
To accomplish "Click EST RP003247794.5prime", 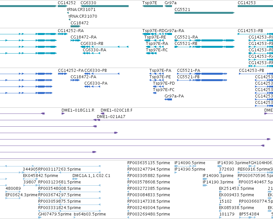I will [149, 169].
